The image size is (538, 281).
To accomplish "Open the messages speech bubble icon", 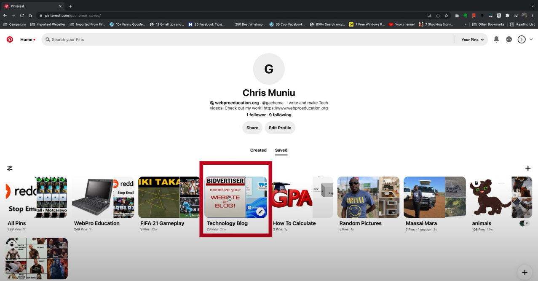I will pos(509,40).
